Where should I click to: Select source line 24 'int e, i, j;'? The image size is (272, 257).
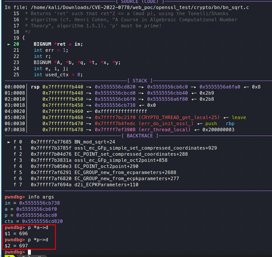(51, 68)
